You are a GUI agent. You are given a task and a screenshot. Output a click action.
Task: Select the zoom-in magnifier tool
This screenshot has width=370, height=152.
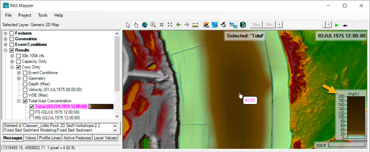tap(153, 25)
